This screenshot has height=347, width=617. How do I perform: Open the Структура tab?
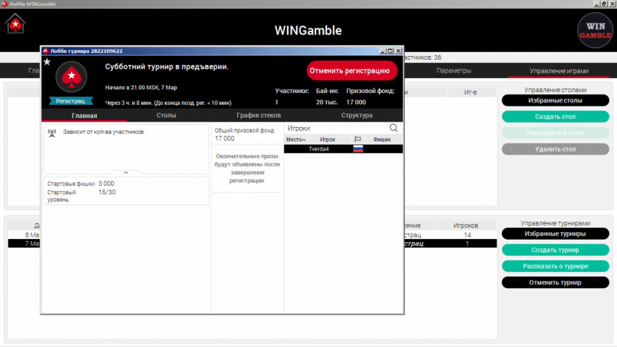357,115
